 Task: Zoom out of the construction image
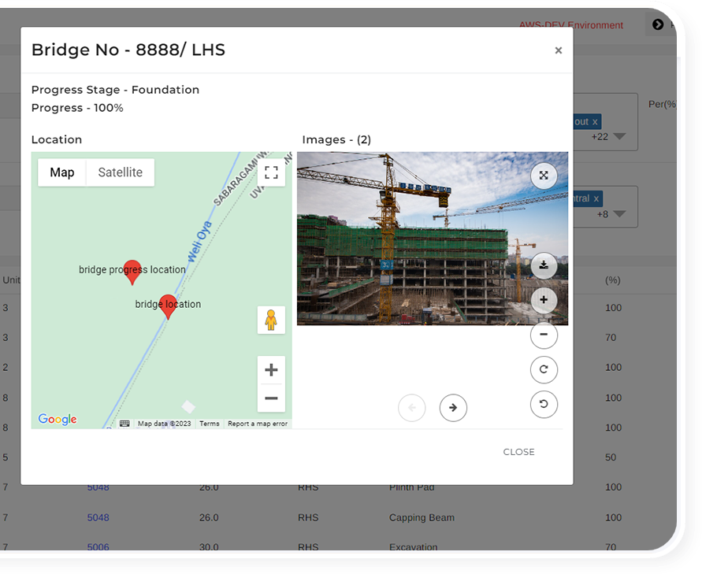(x=544, y=335)
